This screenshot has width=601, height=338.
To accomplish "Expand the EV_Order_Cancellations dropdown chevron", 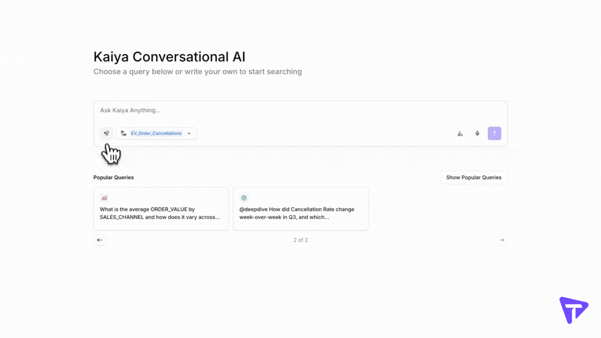I will pyautogui.click(x=189, y=133).
